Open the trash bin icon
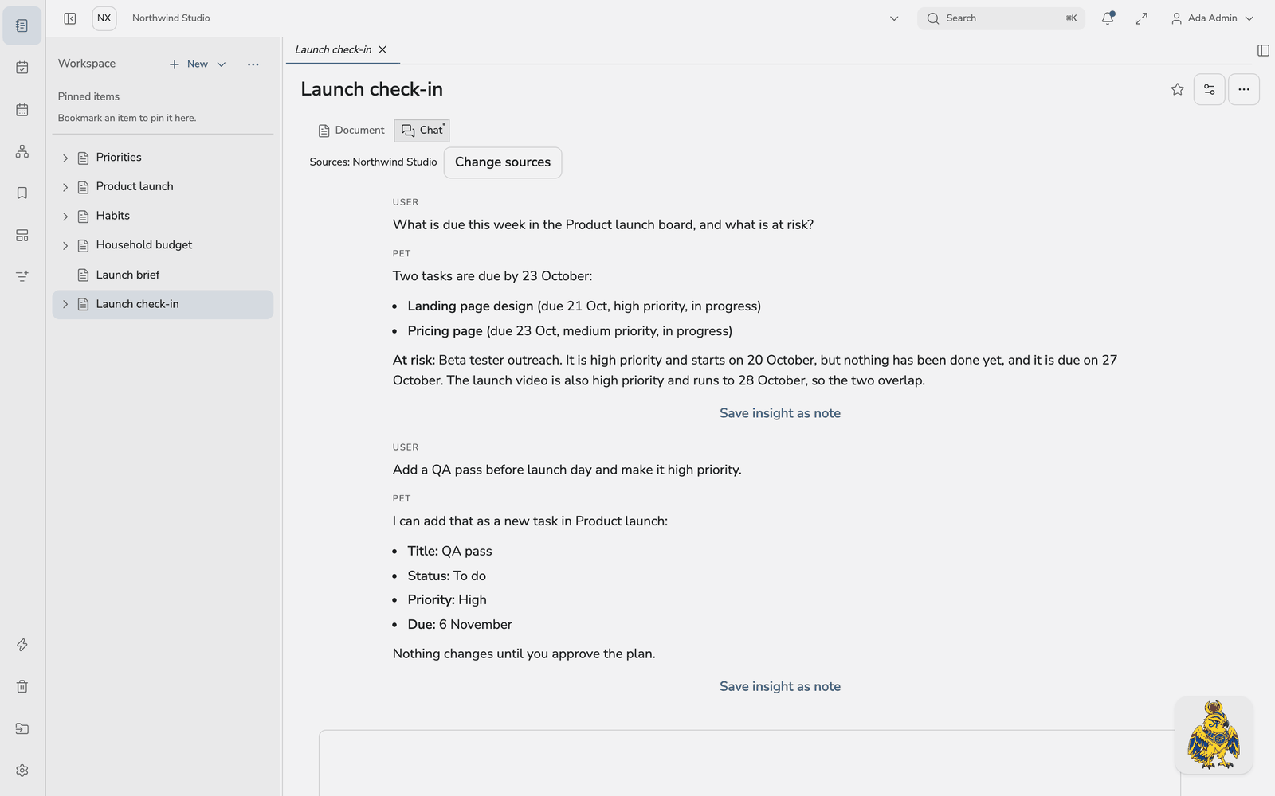Image resolution: width=1275 pixels, height=796 pixels. pyautogui.click(x=22, y=686)
